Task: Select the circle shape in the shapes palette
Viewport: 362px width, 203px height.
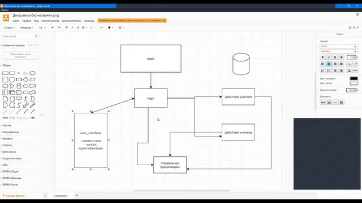Action: (x=12, y=80)
